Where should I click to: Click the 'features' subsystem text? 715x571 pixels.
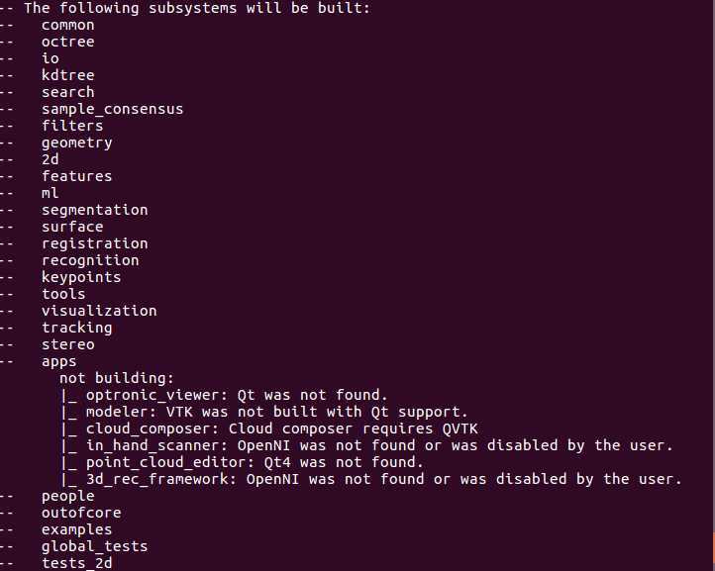click(76, 176)
